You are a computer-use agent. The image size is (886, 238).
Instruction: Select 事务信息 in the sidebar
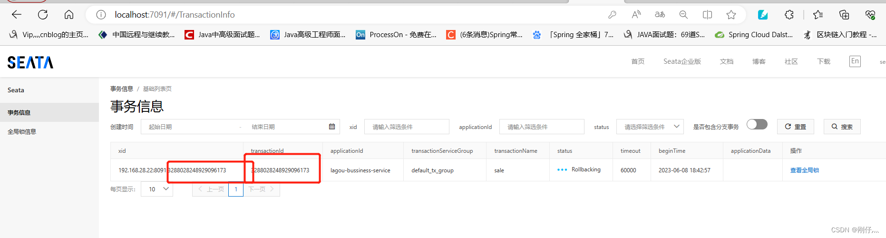point(49,112)
